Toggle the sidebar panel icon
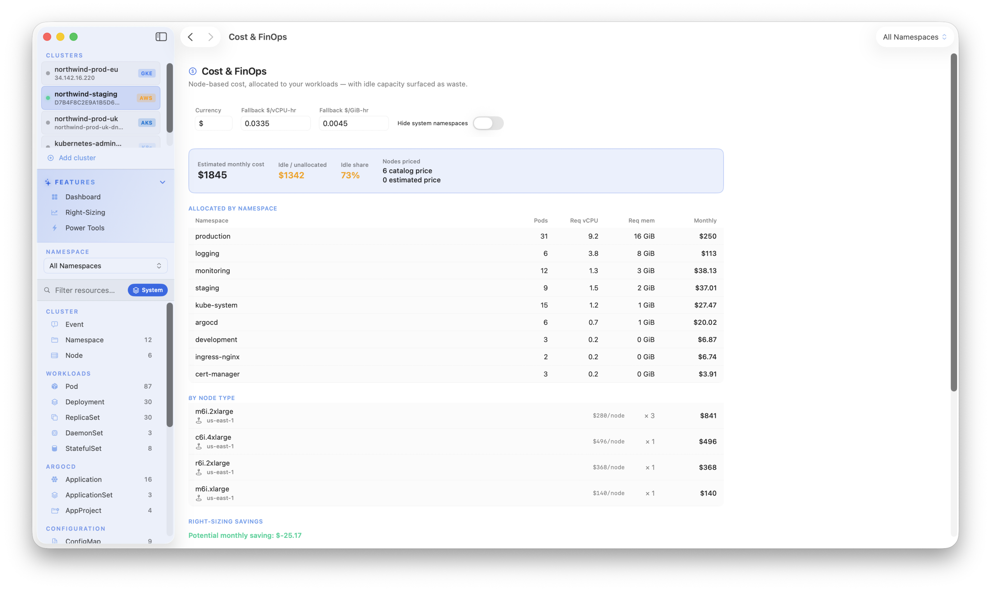This screenshot has height=591, width=991. click(161, 37)
